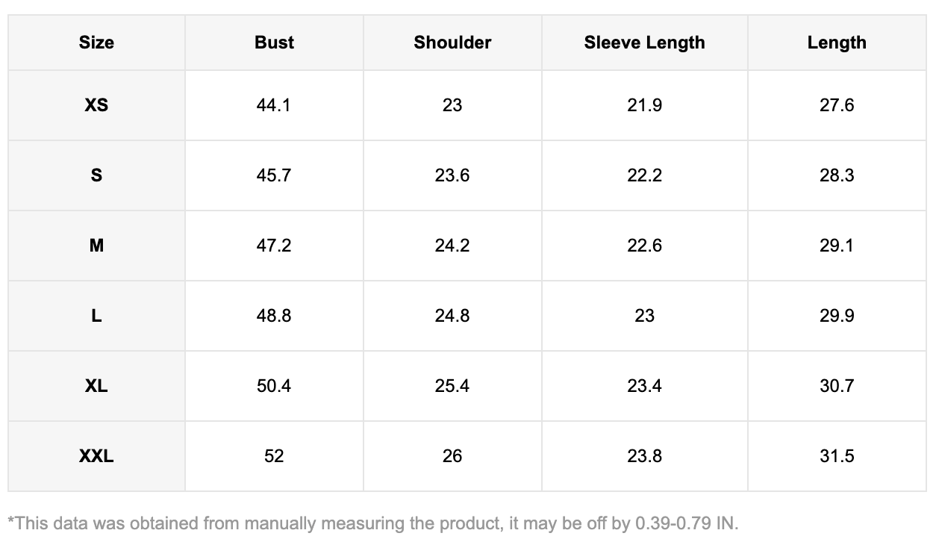Screen dimensions: 939x542
Task: Click the XXL length value 31.5
Action: (836, 456)
